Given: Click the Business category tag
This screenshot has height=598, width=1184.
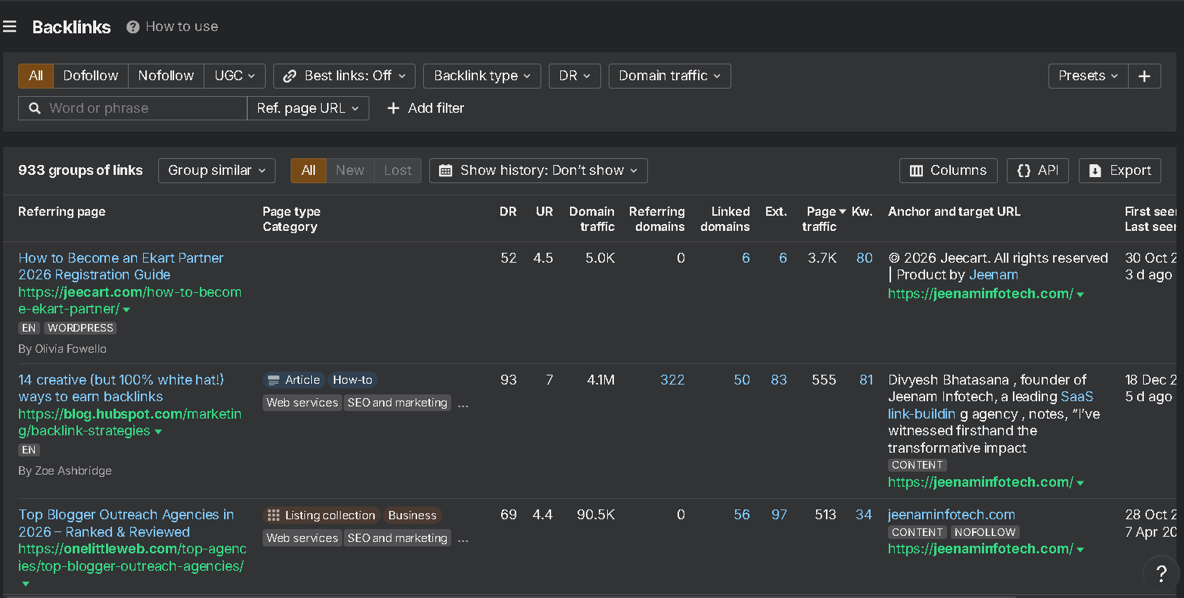Looking at the screenshot, I should pos(413,515).
